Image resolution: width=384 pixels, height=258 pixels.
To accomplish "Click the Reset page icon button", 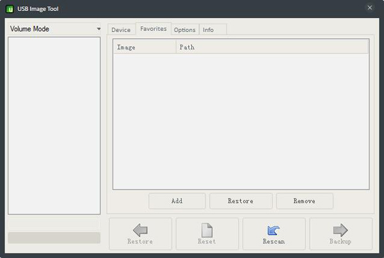I will [x=207, y=234].
